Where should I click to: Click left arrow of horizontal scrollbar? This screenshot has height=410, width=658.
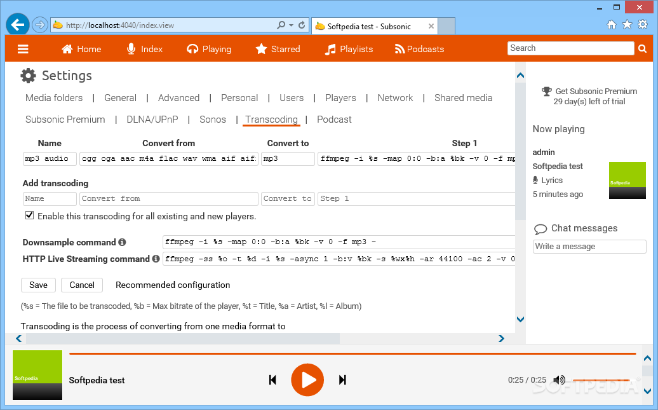(x=18, y=339)
